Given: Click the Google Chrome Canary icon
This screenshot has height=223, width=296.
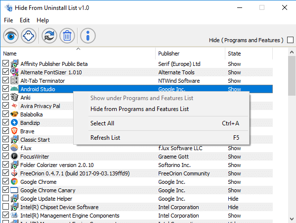Looking at the screenshot, I should point(14,190).
